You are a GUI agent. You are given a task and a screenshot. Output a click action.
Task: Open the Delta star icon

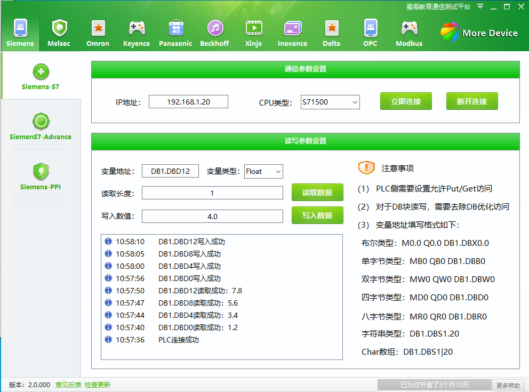coord(332,28)
